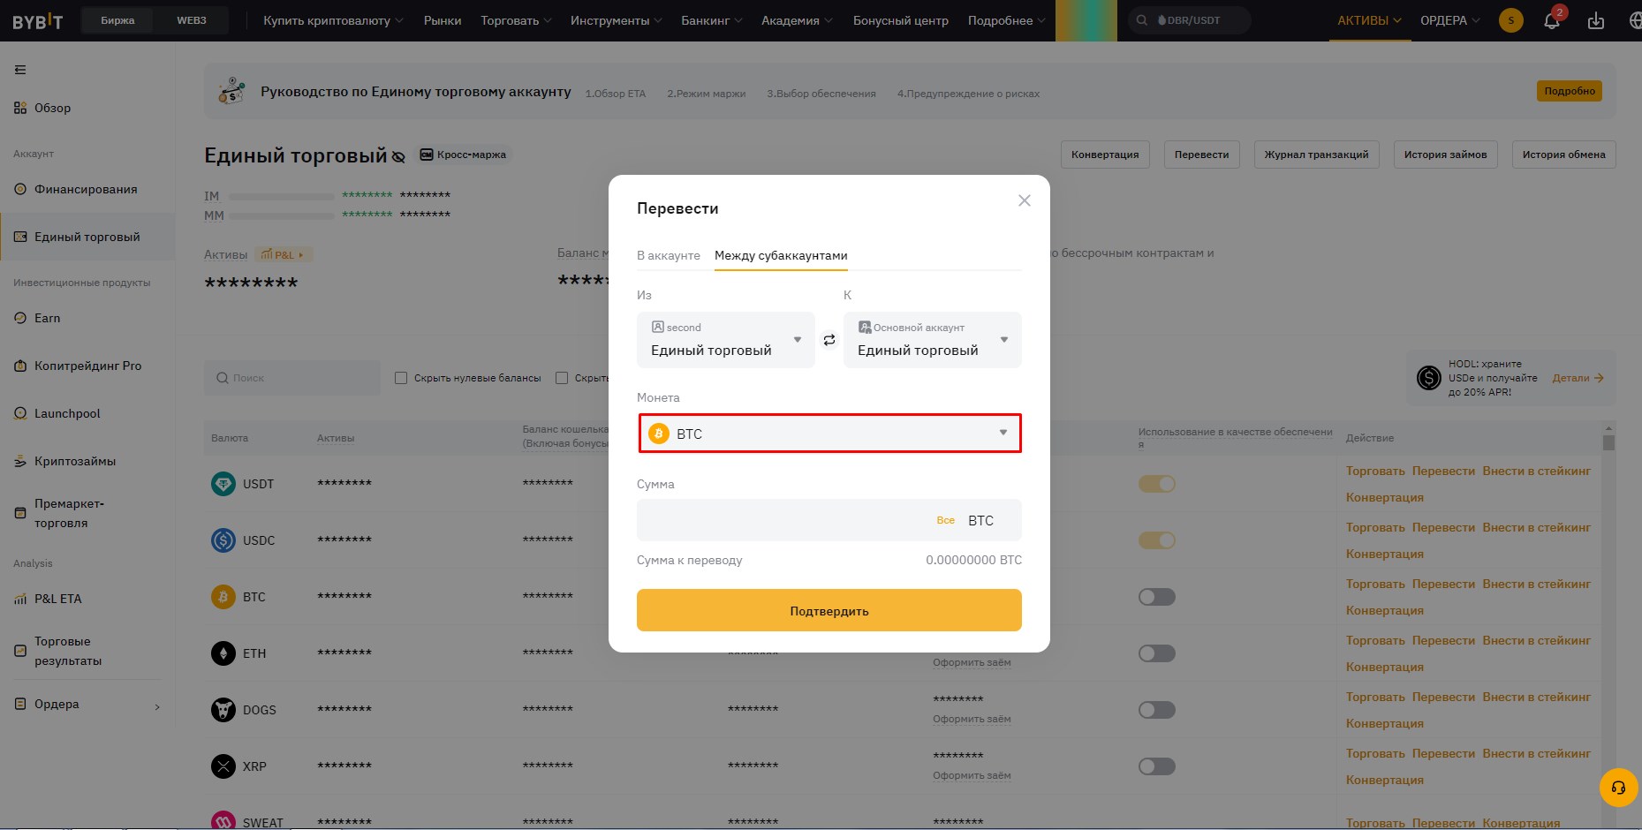Open the Монета BTC dropdown
1642x830 pixels.
829,434
